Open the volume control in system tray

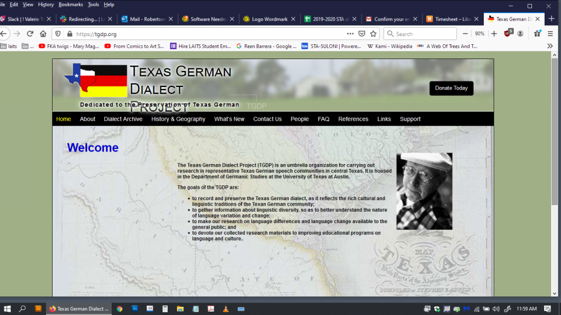[x=496, y=308]
